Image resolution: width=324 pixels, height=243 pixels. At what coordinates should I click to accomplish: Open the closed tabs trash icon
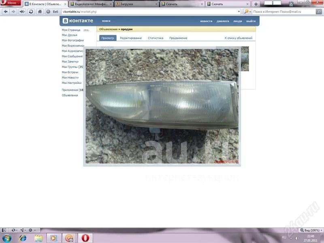291,4
